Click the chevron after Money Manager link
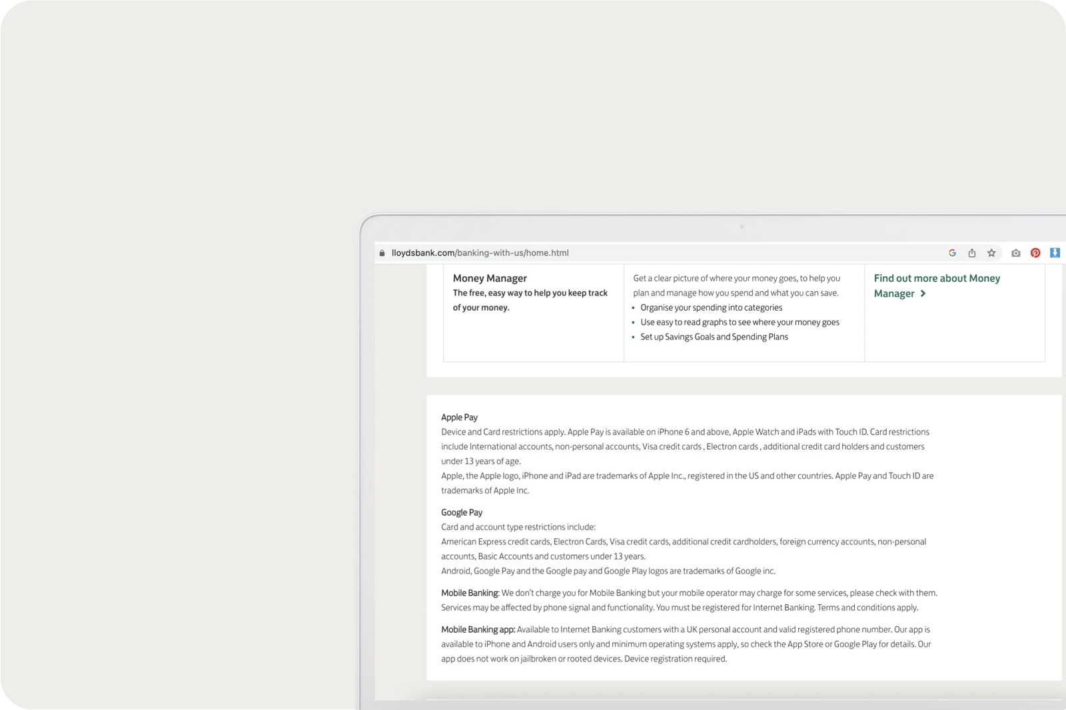 coord(923,293)
